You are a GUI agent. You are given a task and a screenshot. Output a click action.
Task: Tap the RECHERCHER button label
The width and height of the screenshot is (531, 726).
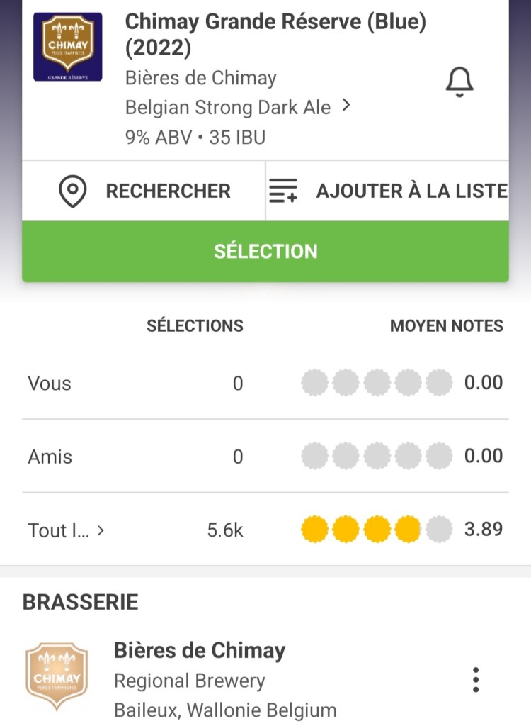tap(168, 191)
